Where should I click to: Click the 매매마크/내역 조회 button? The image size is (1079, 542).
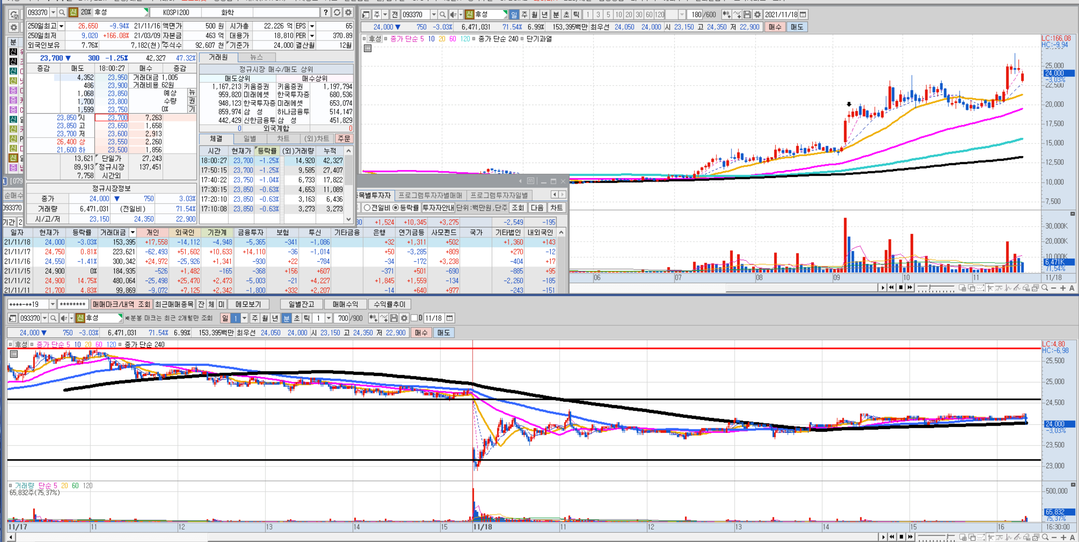(x=122, y=304)
